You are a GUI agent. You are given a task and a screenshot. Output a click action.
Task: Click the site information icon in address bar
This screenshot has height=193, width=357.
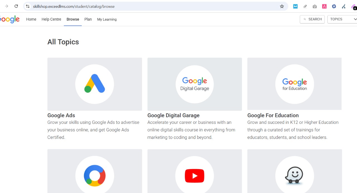tap(28, 6)
